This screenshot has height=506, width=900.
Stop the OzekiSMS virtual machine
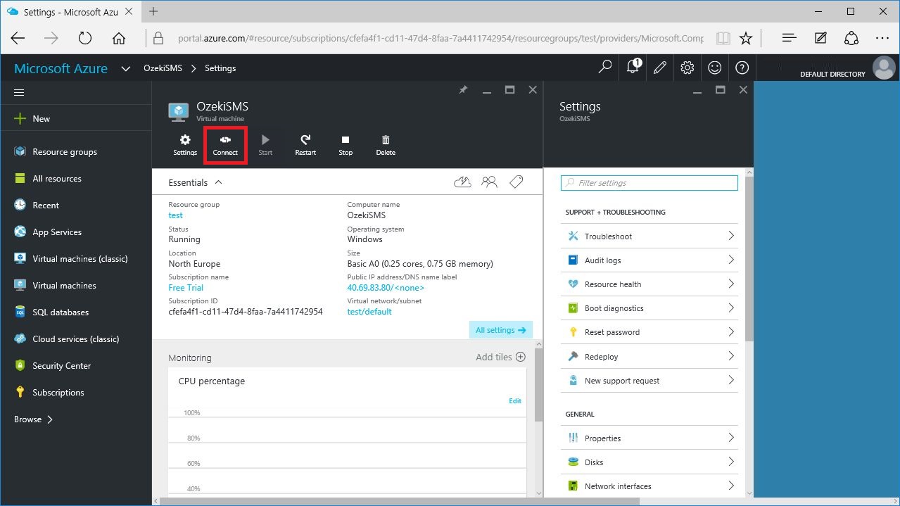(346, 145)
